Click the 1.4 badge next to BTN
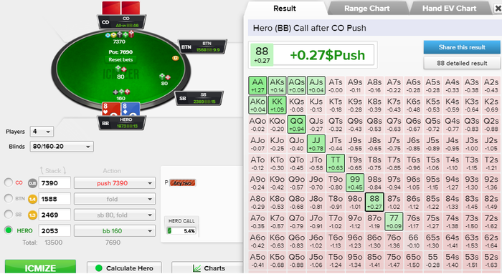Screen dimensions: 502x274 [x=32, y=200]
